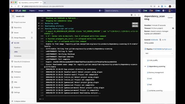
Task: Show complete raw job log
Action: tap(132, 15)
